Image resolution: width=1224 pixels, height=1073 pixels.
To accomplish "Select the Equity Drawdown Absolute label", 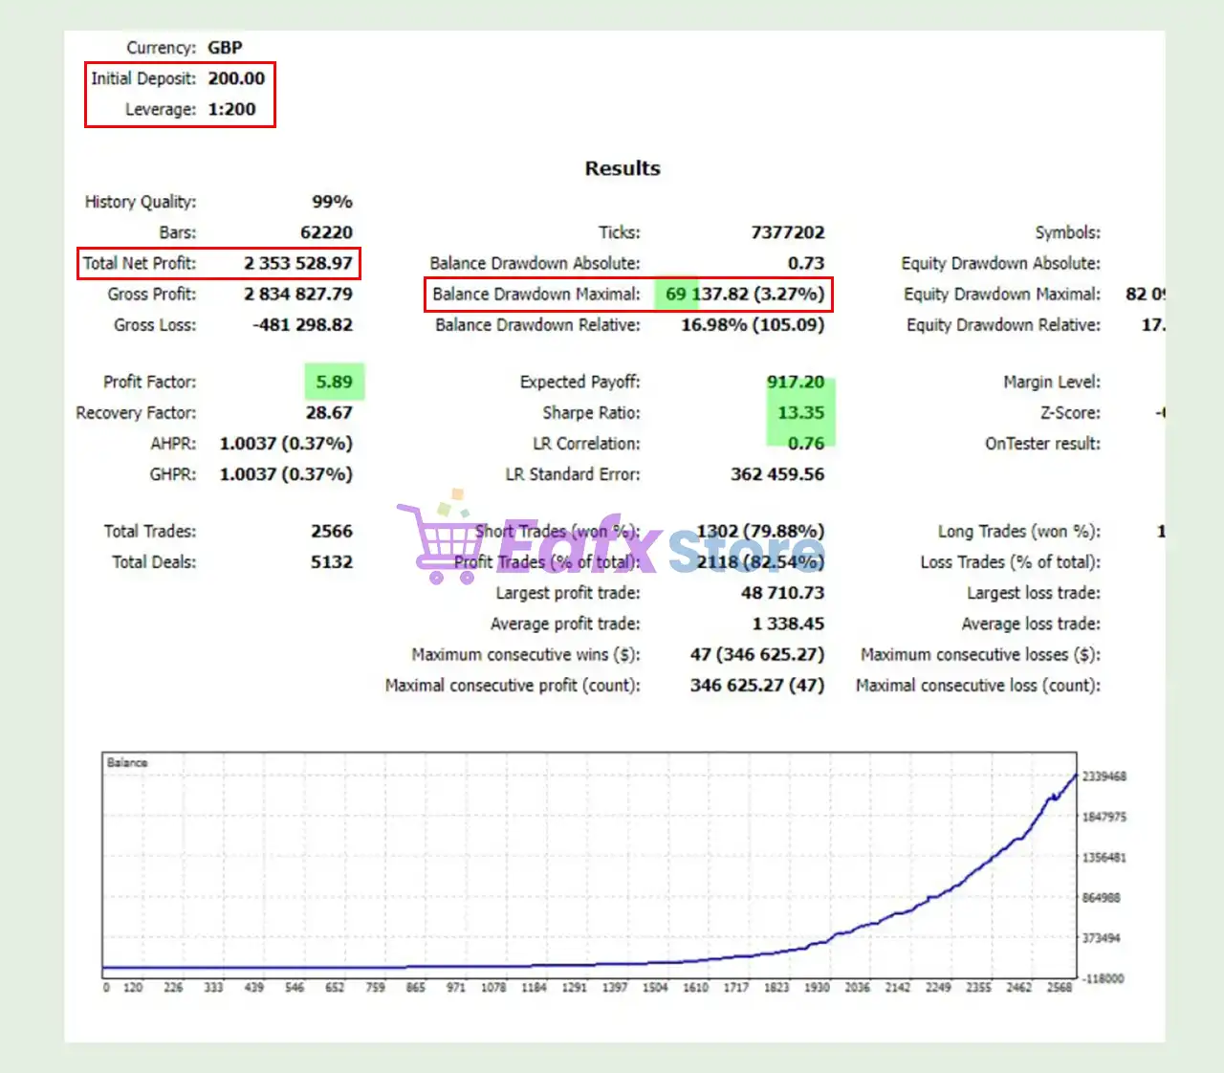I will tap(1000, 263).
